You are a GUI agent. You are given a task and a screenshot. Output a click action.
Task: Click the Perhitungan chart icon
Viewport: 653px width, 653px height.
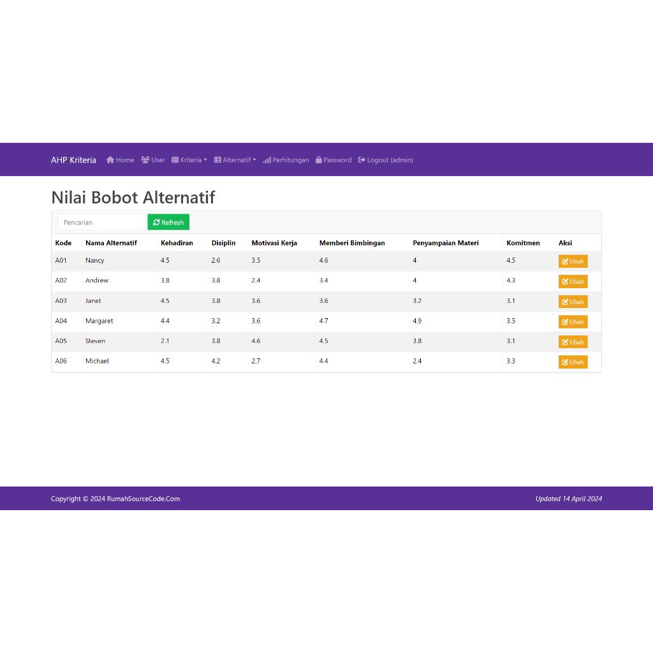tap(267, 160)
